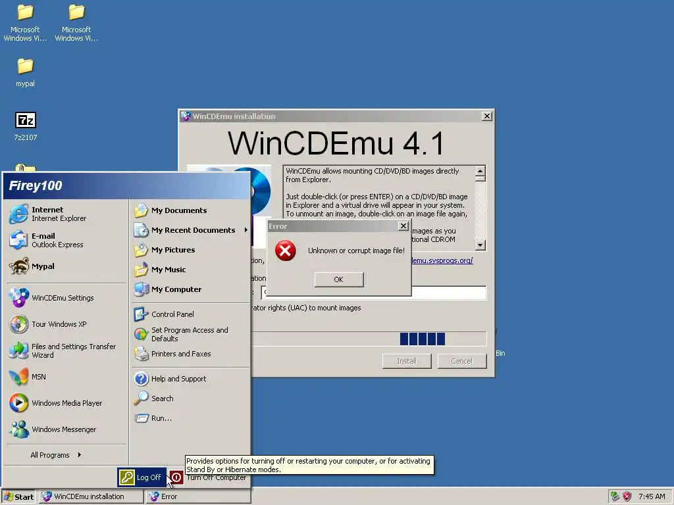Click the Log Off key icon
Image resolution: width=674 pixels, height=505 pixels.
pyautogui.click(x=127, y=477)
